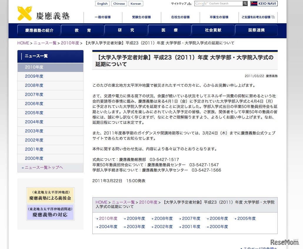This screenshot has width=303, height=249.
Task: Click the sitemap icon beside サイトマップ
Action: point(189,4)
